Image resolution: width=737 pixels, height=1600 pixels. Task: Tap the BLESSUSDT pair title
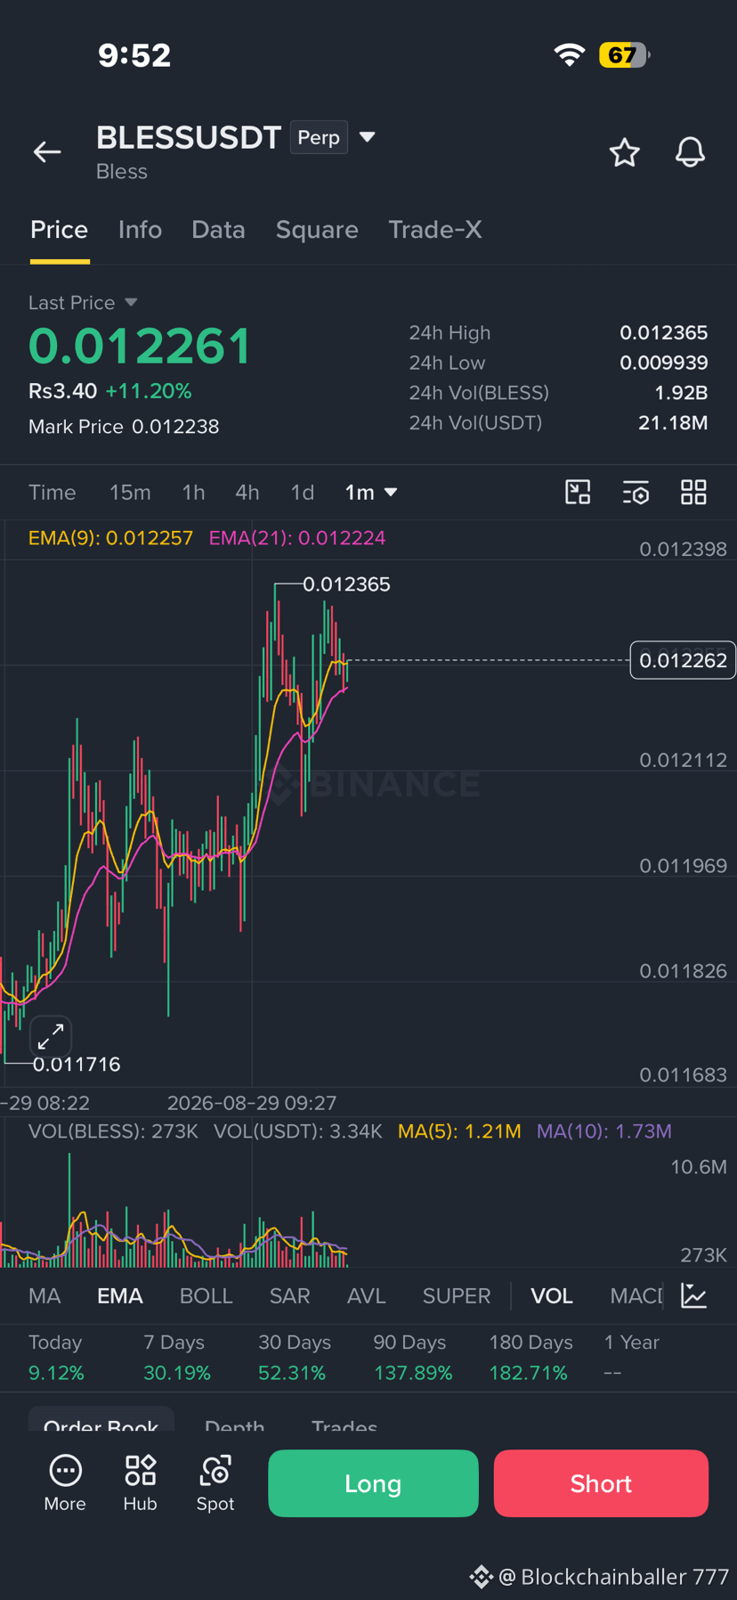[x=189, y=137]
